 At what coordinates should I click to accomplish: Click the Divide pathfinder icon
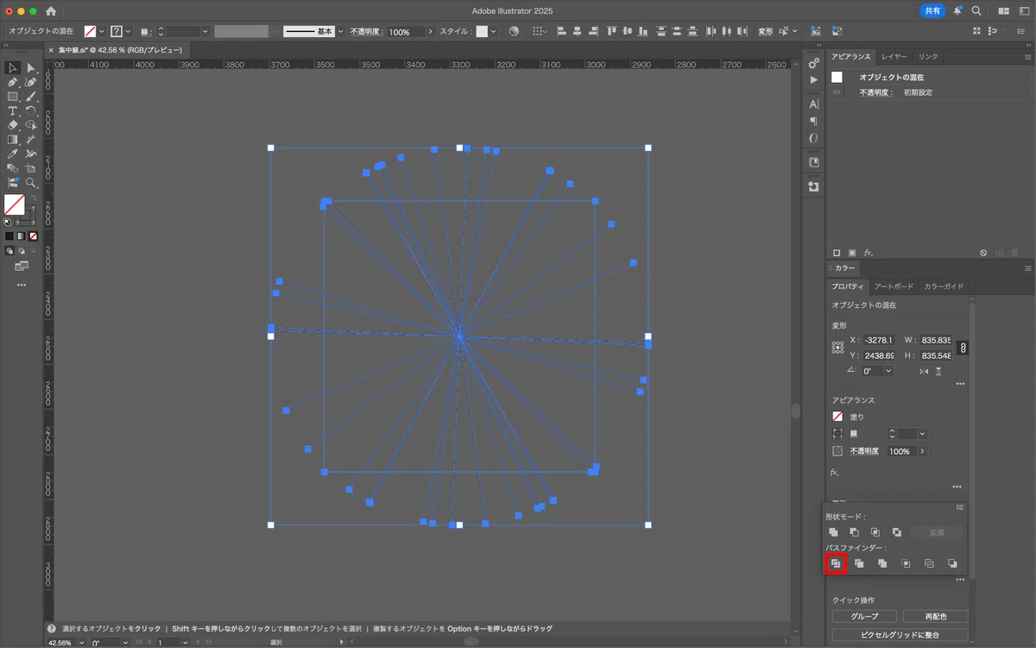pos(835,563)
